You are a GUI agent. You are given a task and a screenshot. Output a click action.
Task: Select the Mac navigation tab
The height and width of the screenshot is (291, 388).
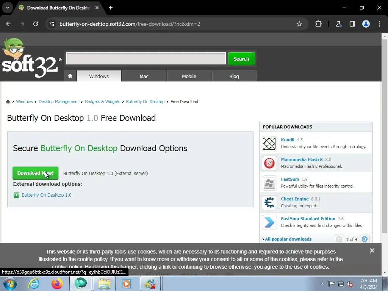click(144, 76)
